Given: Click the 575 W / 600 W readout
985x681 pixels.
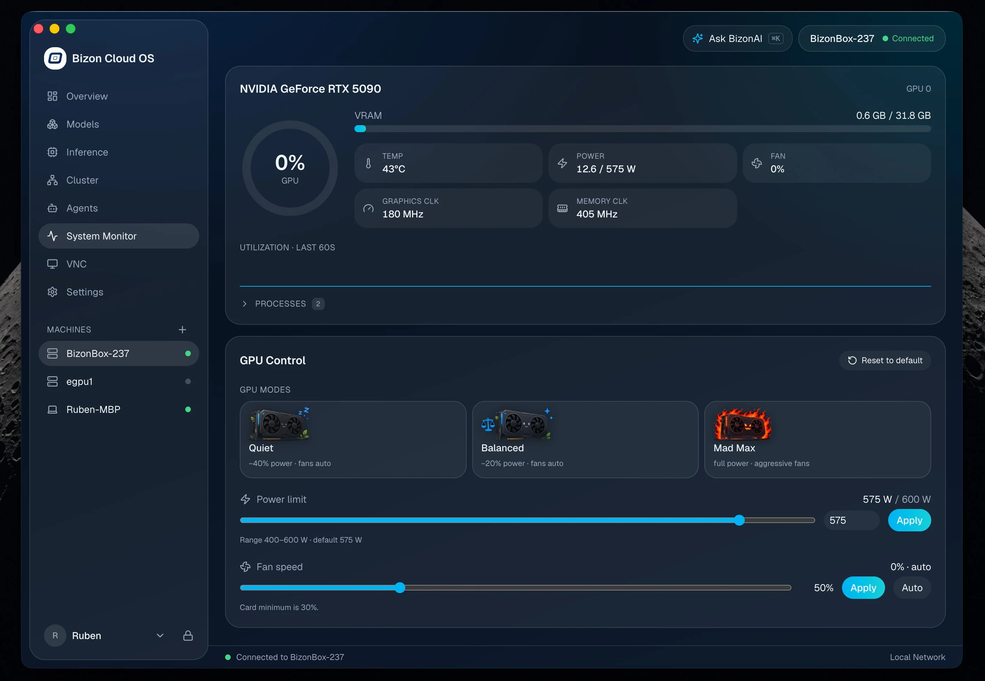Looking at the screenshot, I should pyautogui.click(x=897, y=499).
